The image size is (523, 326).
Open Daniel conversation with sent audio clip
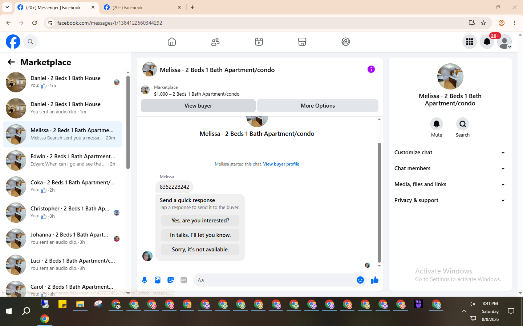pyautogui.click(x=62, y=108)
